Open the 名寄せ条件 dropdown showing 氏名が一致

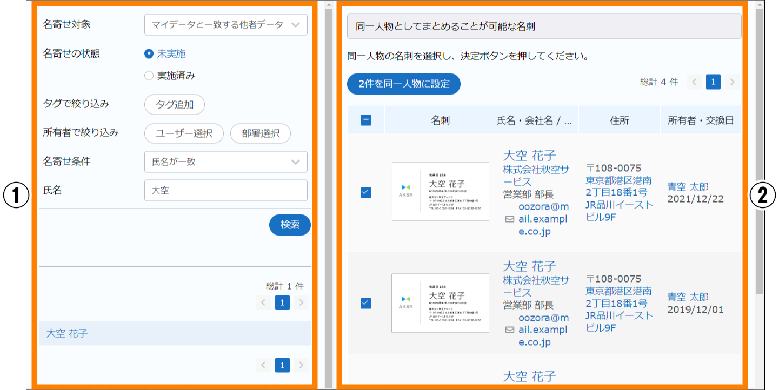tap(225, 162)
